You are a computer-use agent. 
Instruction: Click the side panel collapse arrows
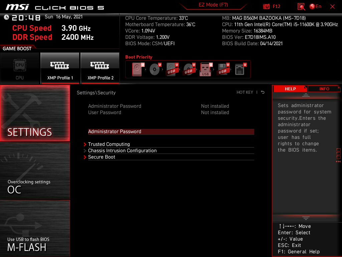[x=338, y=162]
